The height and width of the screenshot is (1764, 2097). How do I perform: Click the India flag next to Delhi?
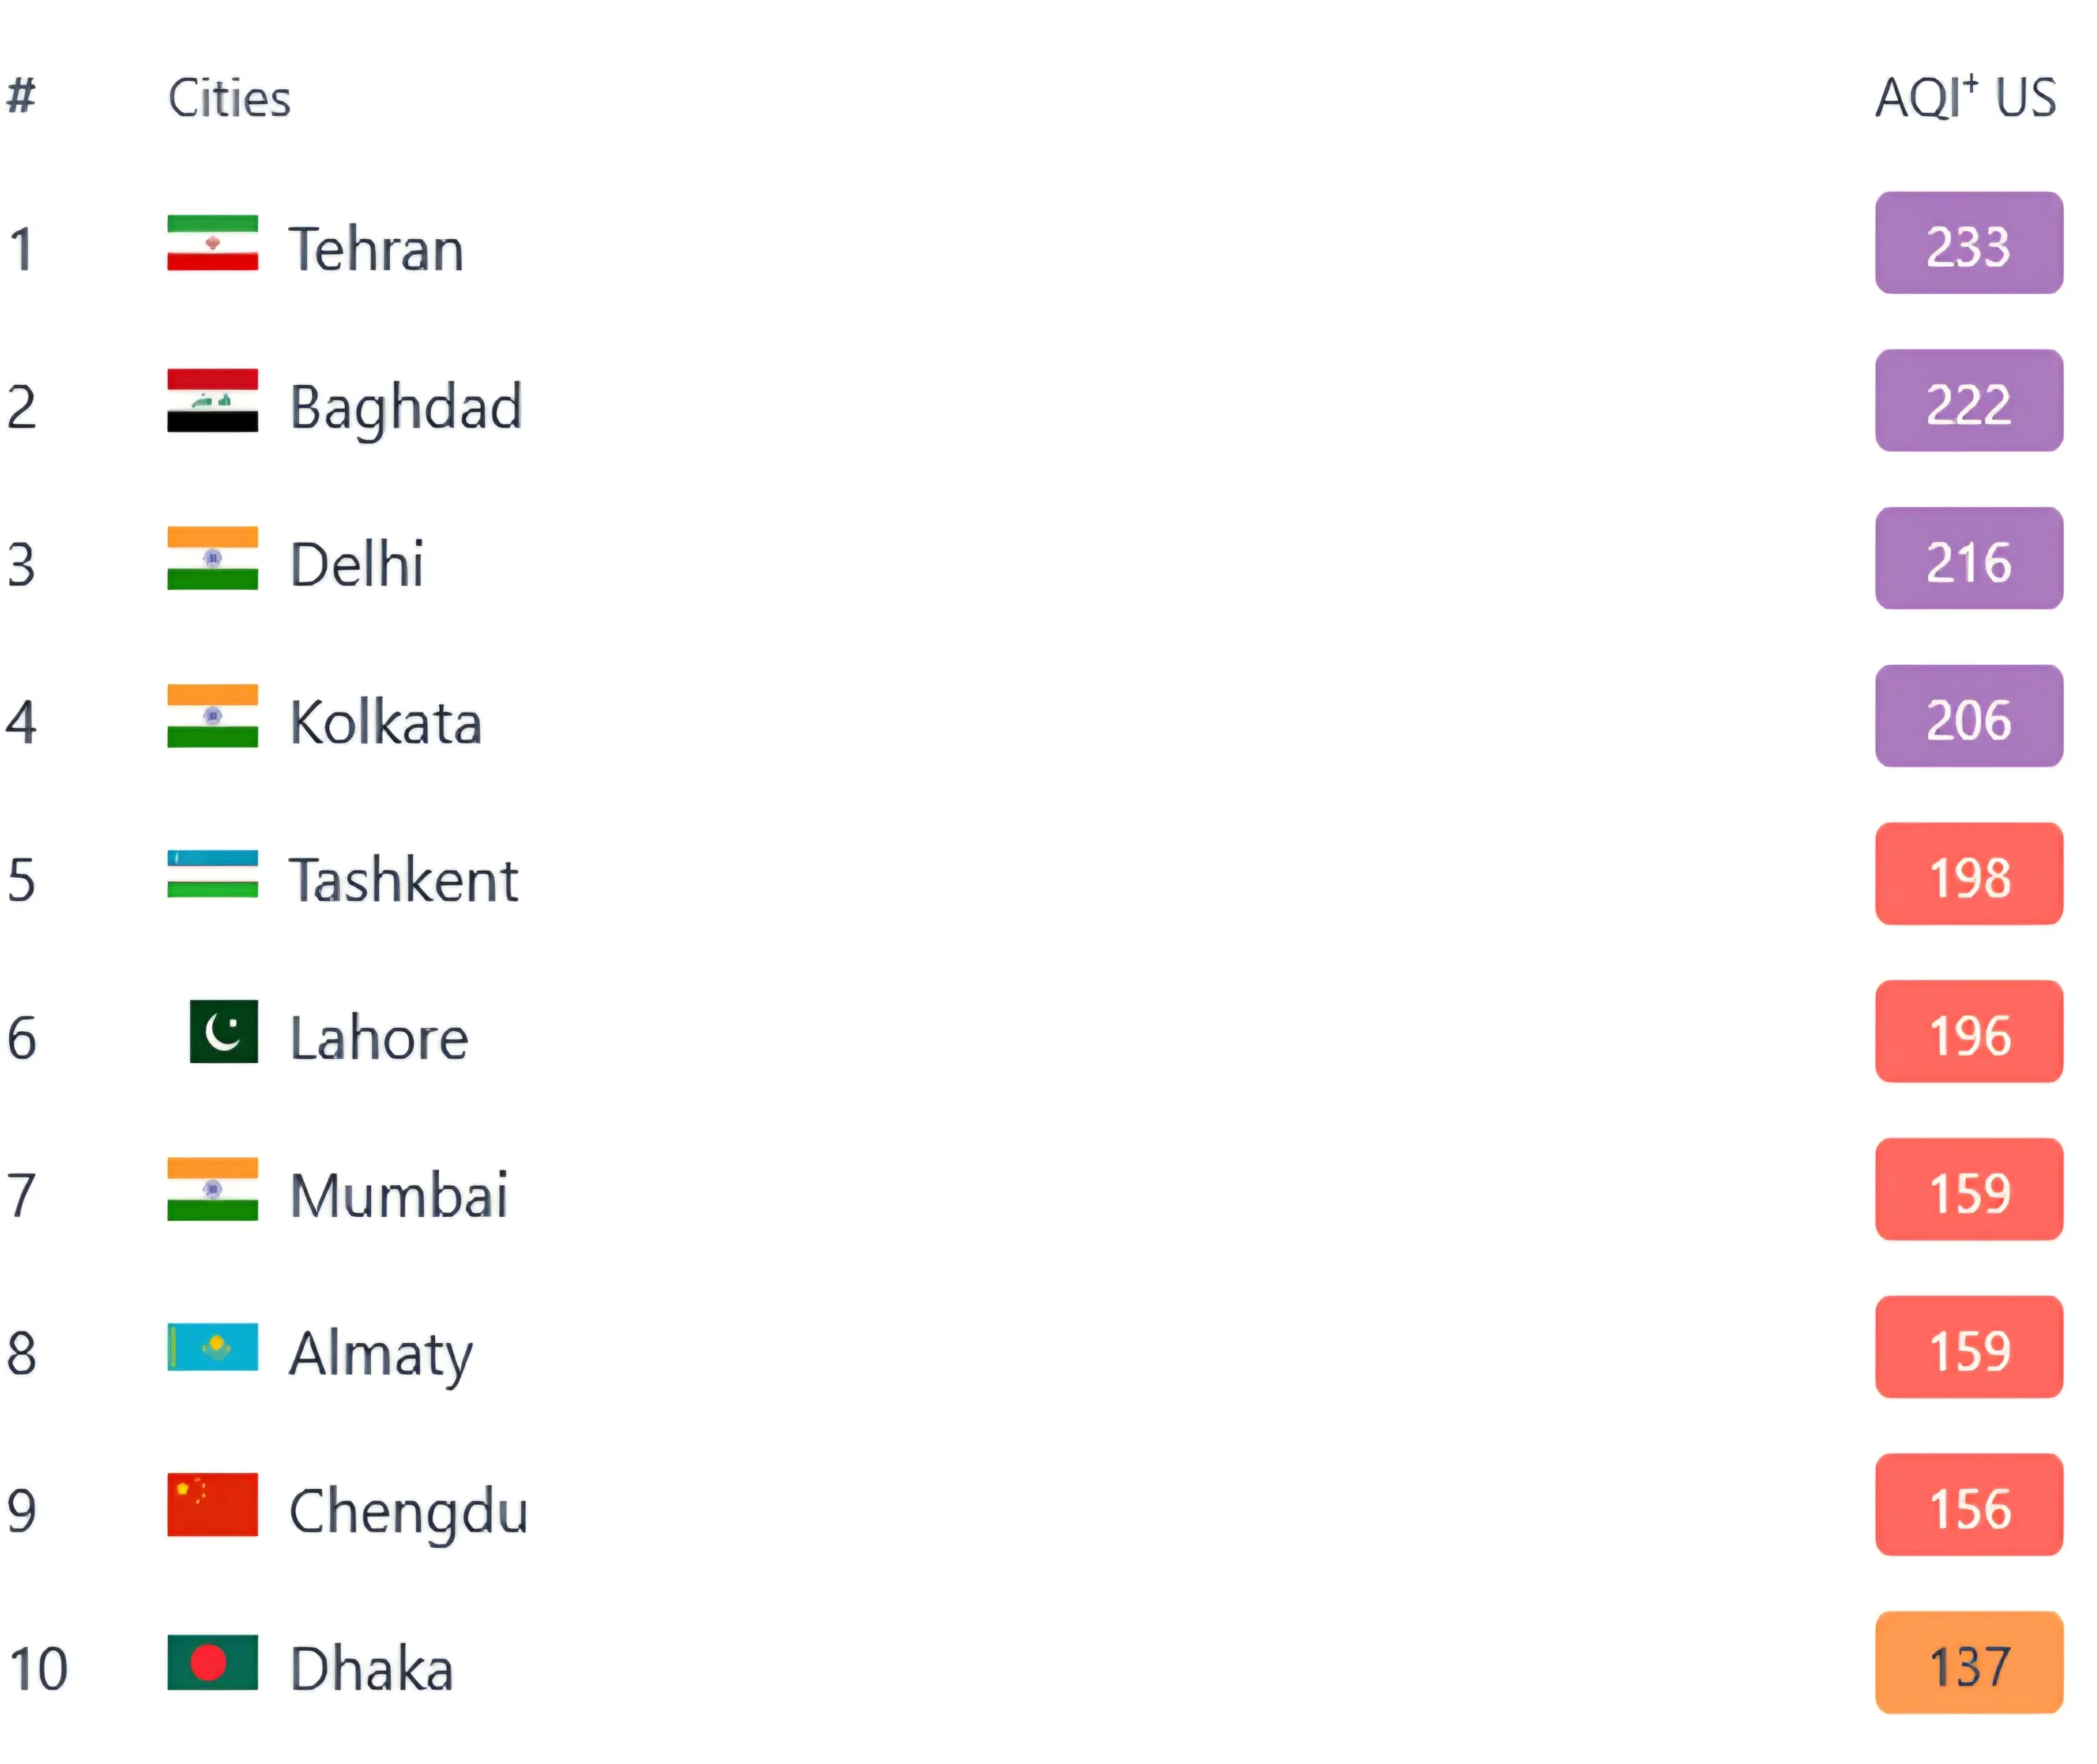tap(212, 558)
